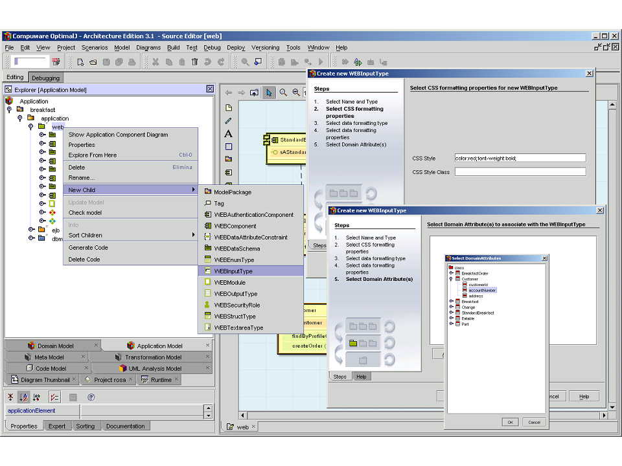This screenshot has height=466, width=622.
Task: Click the cut scissors icon in the toolbar
Action: pos(155,62)
